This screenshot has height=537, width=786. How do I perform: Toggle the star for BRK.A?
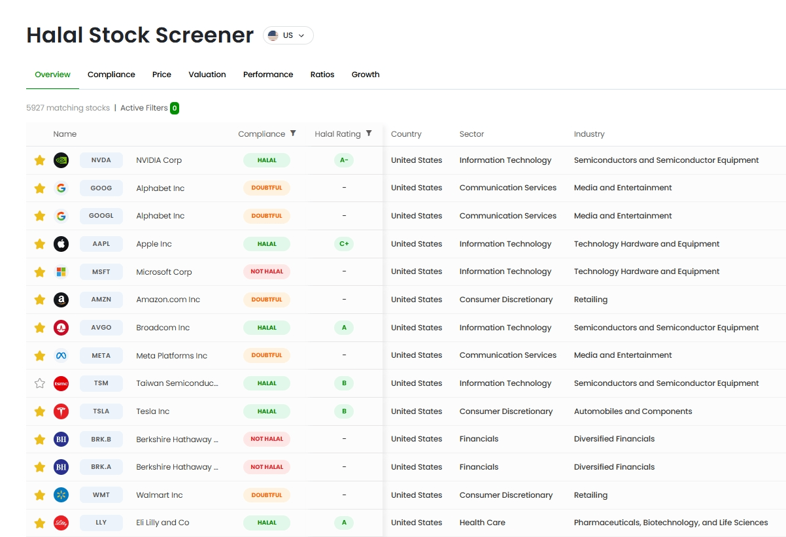pyautogui.click(x=40, y=467)
